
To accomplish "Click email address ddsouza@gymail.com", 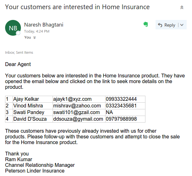I will point(78,119).
